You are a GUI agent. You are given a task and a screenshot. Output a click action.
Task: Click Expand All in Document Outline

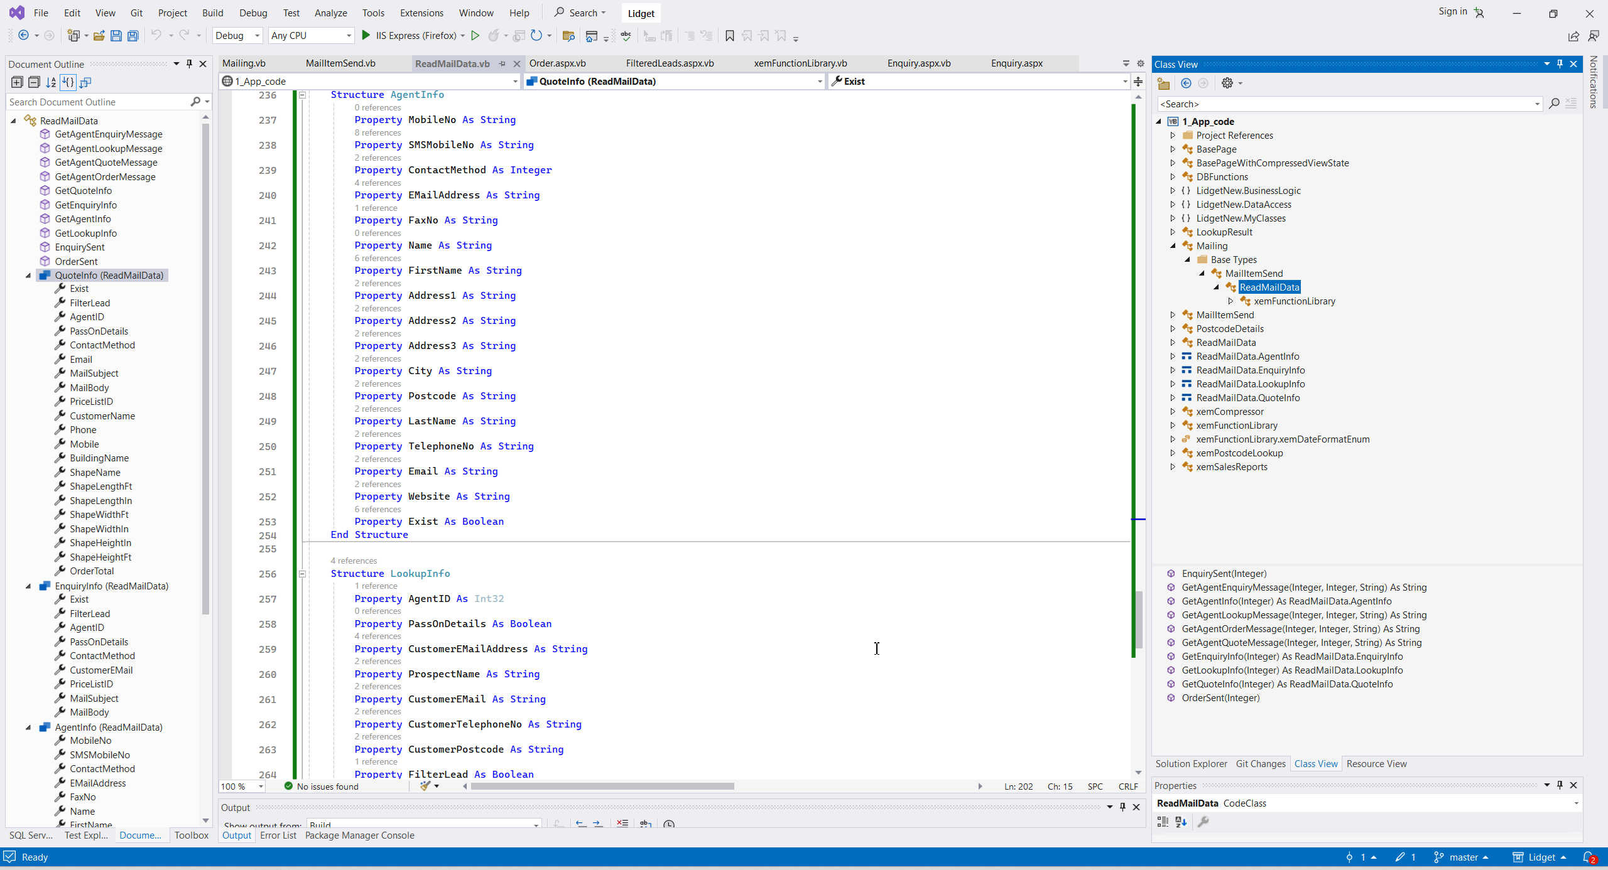pyautogui.click(x=17, y=82)
